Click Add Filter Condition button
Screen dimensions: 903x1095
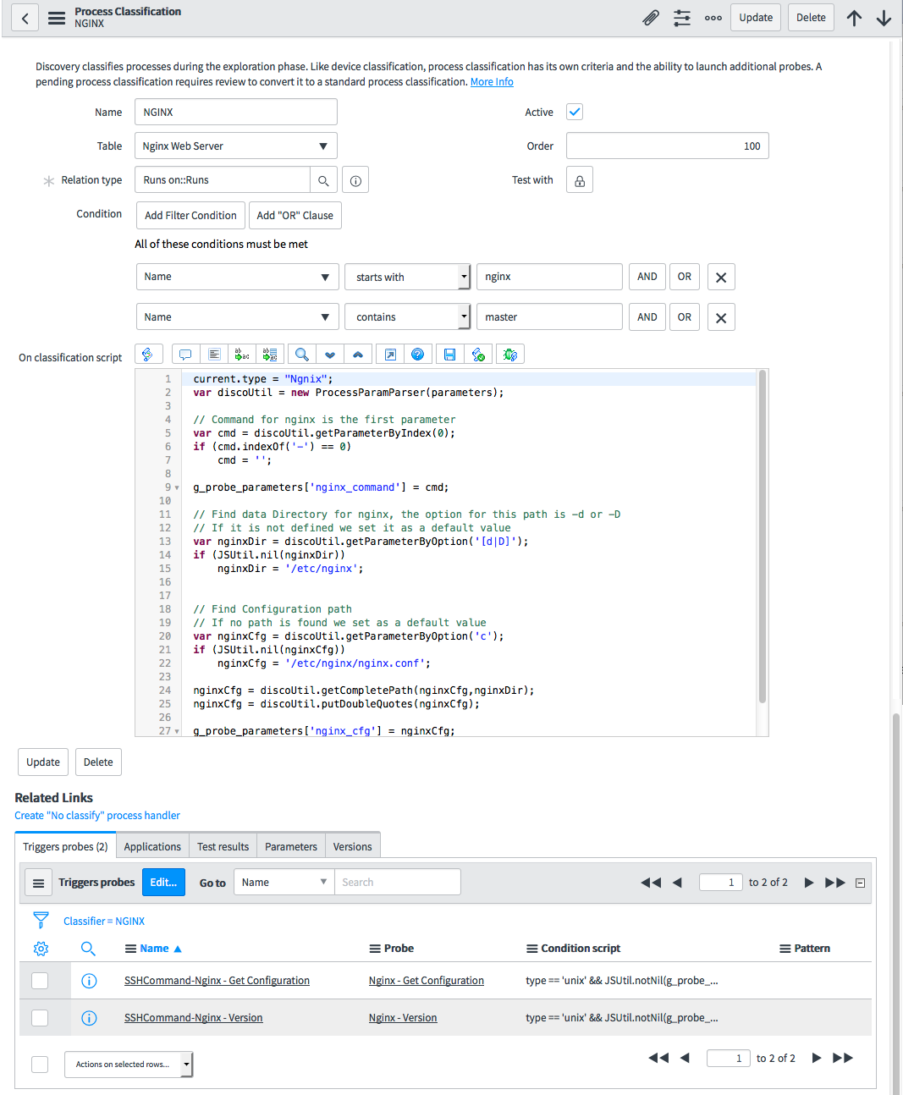click(190, 215)
